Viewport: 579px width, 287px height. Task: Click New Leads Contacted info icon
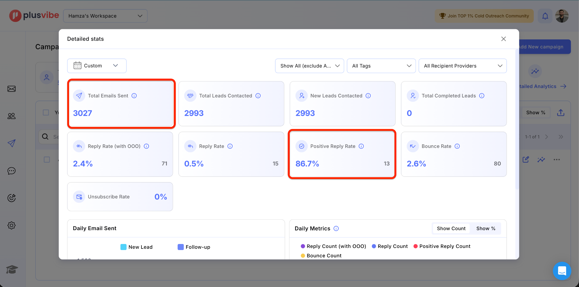pyautogui.click(x=368, y=96)
